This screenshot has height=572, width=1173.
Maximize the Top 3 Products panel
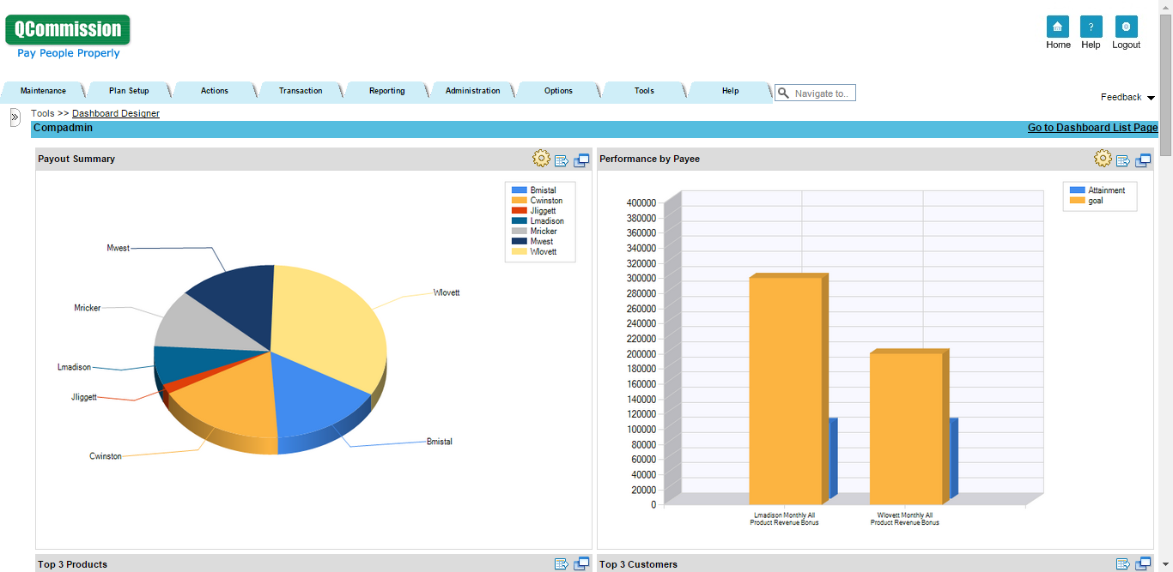point(581,563)
